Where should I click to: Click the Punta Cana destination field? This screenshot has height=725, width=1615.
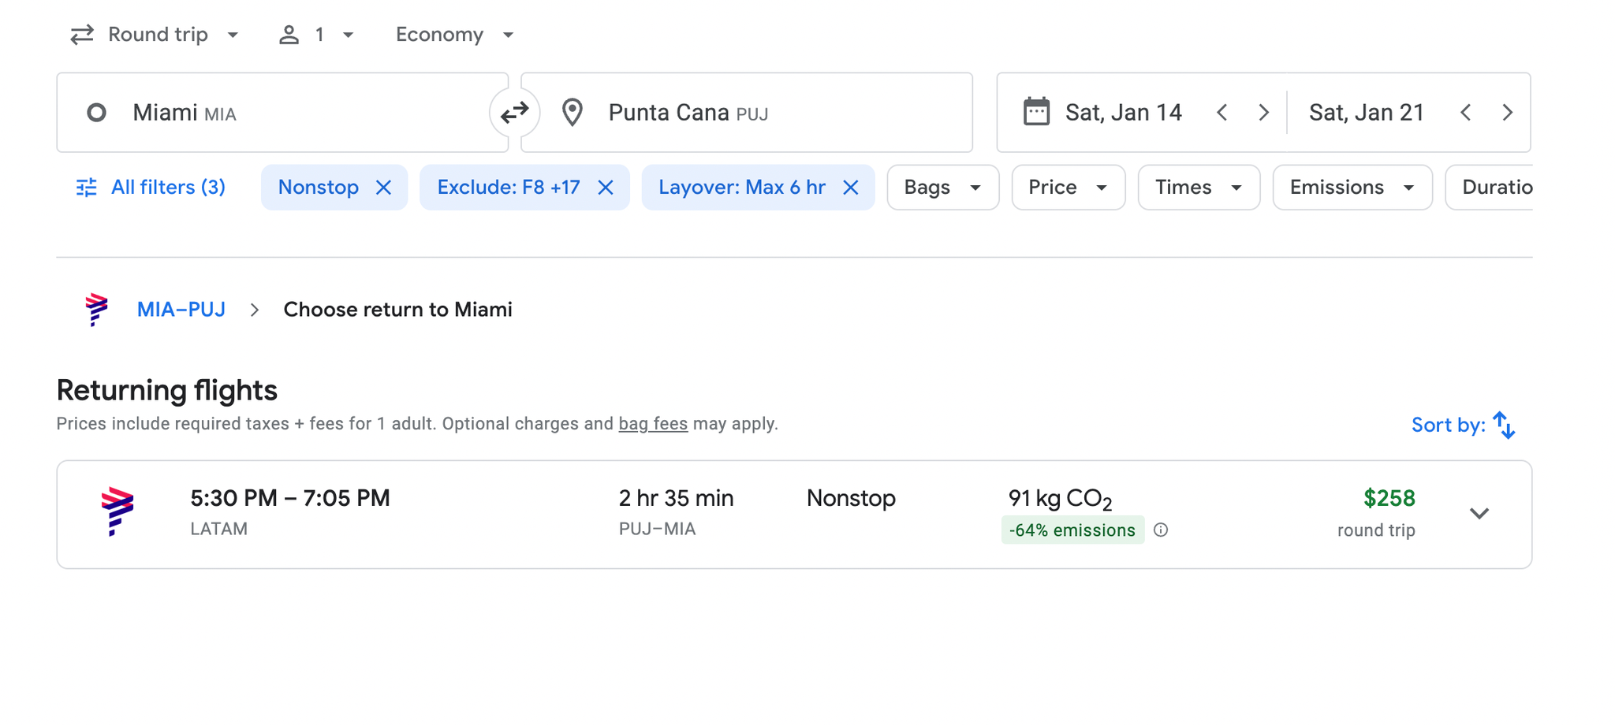pos(746,113)
